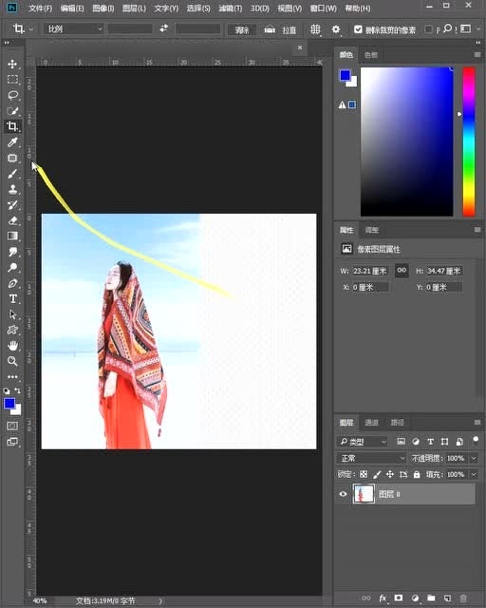Open the layer blend mode dropdown
This screenshot has width=486, height=608.
point(371,458)
